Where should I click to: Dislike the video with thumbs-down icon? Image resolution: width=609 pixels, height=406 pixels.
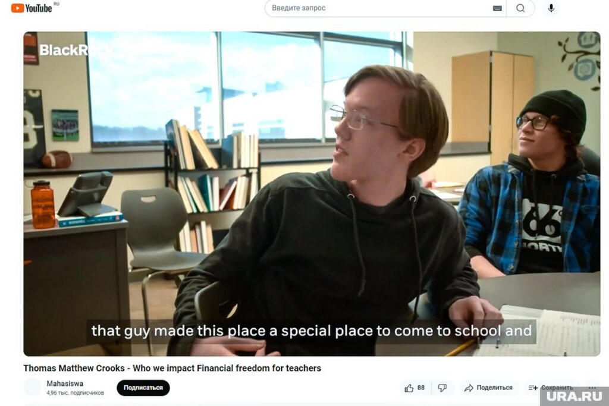tap(442, 388)
